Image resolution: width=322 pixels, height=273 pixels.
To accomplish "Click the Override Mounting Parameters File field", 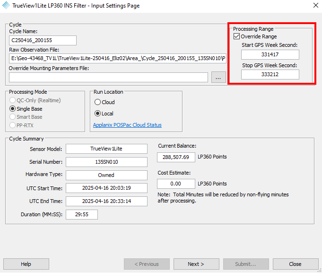I will click(108, 77).
